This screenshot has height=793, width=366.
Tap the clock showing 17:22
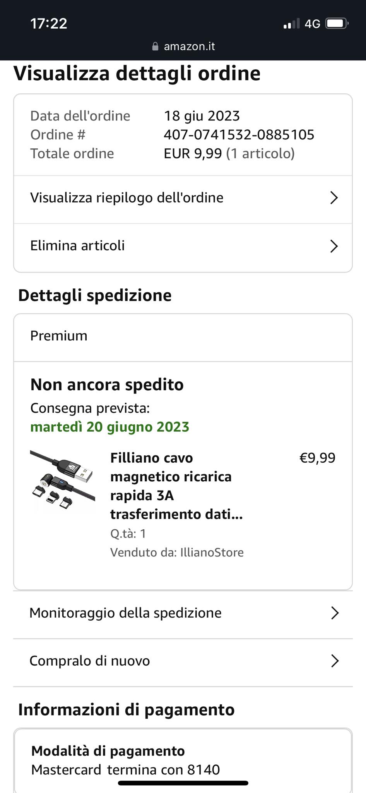tap(49, 24)
